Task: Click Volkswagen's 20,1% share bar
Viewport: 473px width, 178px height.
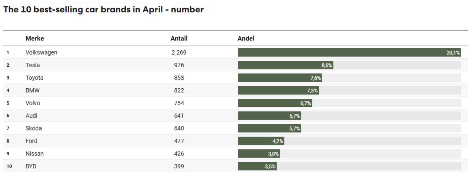Action: (x=349, y=53)
